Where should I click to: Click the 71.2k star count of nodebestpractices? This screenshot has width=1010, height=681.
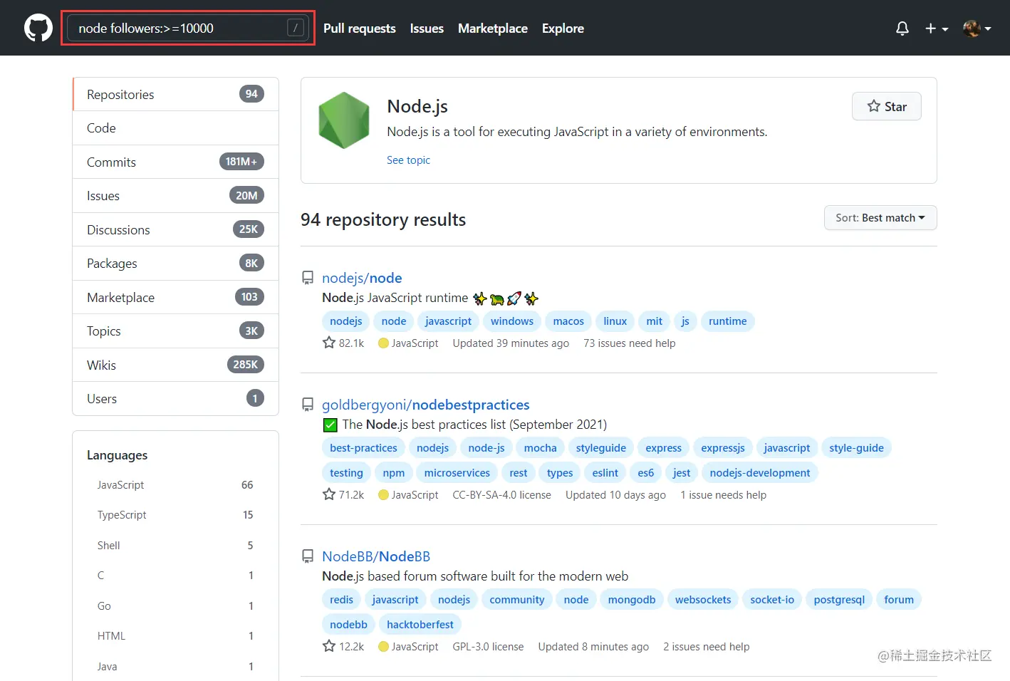coord(343,494)
